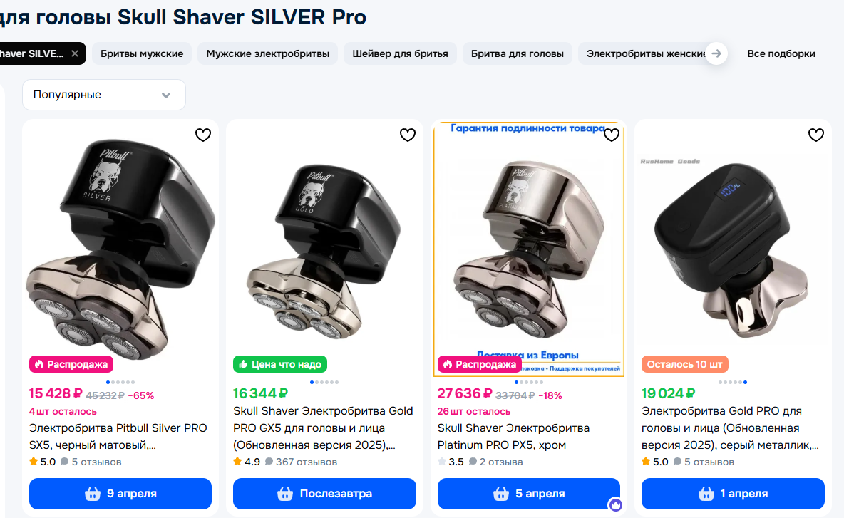
Task: Add Gold PRO to cart, 1 апреля
Action: (733, 493)
